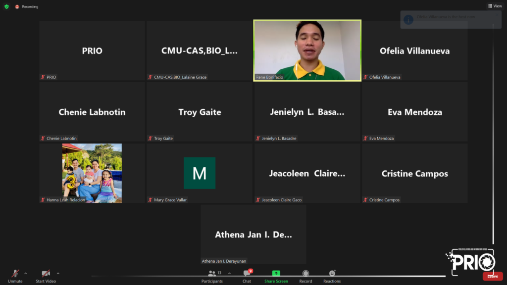Viewport: 507px width, 285px height.
Task: Open the Chat panel
Action: [x=247, y=274]
